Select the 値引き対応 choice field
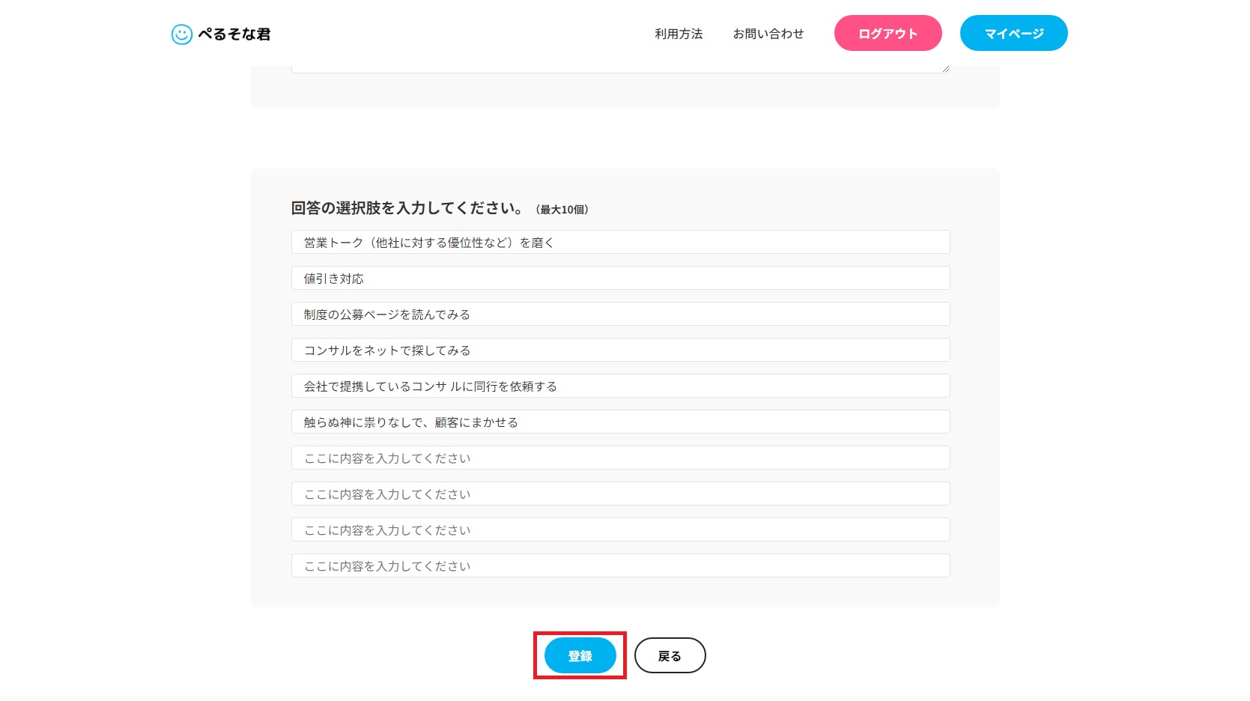 click(621, 278)
